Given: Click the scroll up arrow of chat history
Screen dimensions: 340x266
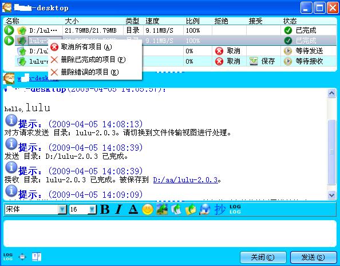Looking at the screenshot, I should pyautogui.click(x=332, y=93).
